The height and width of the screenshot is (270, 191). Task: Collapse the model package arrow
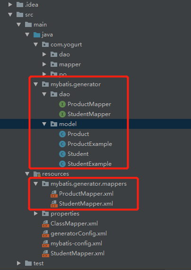point(44,124)
